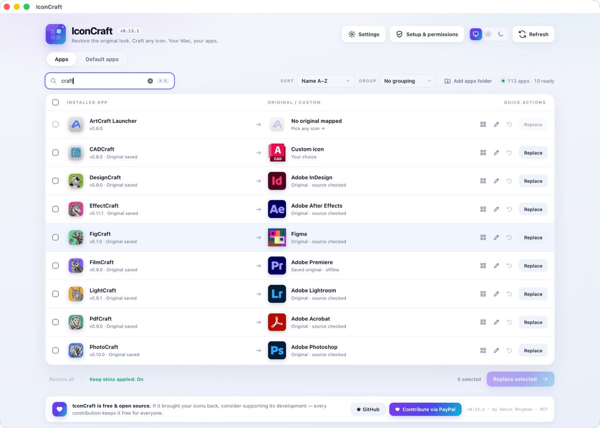Click Replace for the PdfCraft row
This screenshot has width=600, height=428.
[533, 322]
